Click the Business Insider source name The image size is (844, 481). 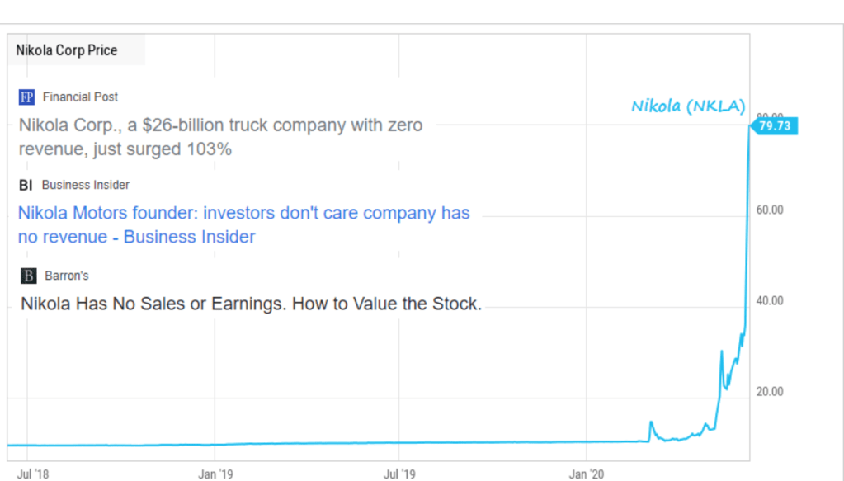pyautogui.click(x=86, y=185)
